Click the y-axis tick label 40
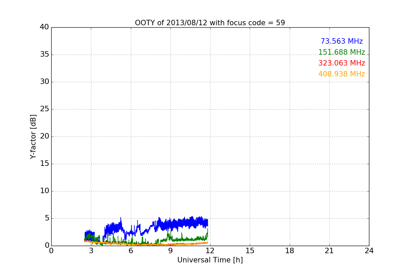 (44, 27)
